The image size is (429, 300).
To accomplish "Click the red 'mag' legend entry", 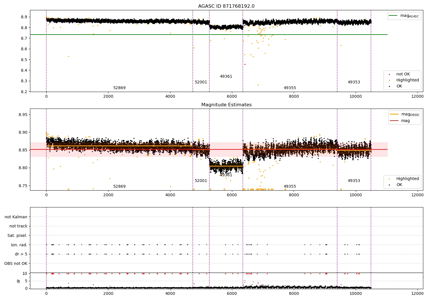I will pos(400,121).
